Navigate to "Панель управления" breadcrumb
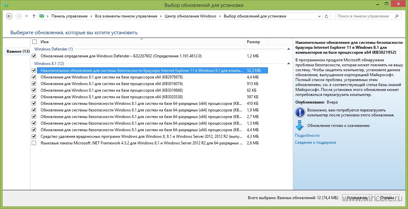 pos(69,16)
